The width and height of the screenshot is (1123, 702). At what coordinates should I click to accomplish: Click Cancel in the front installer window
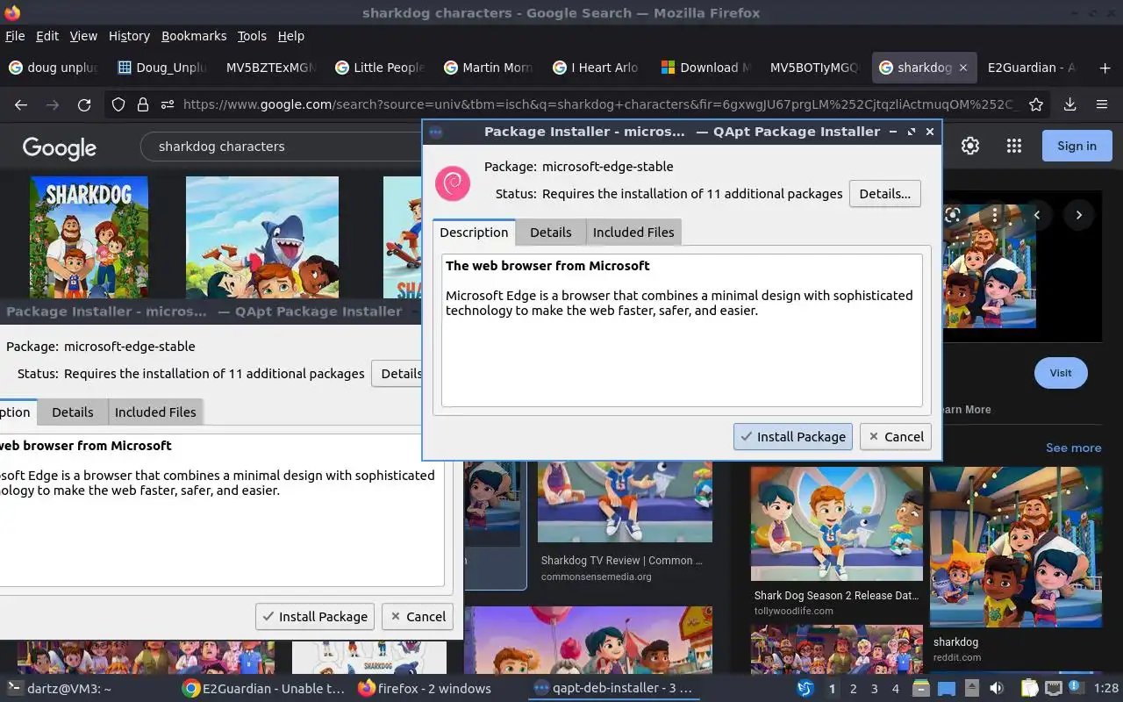pos(896,436)
